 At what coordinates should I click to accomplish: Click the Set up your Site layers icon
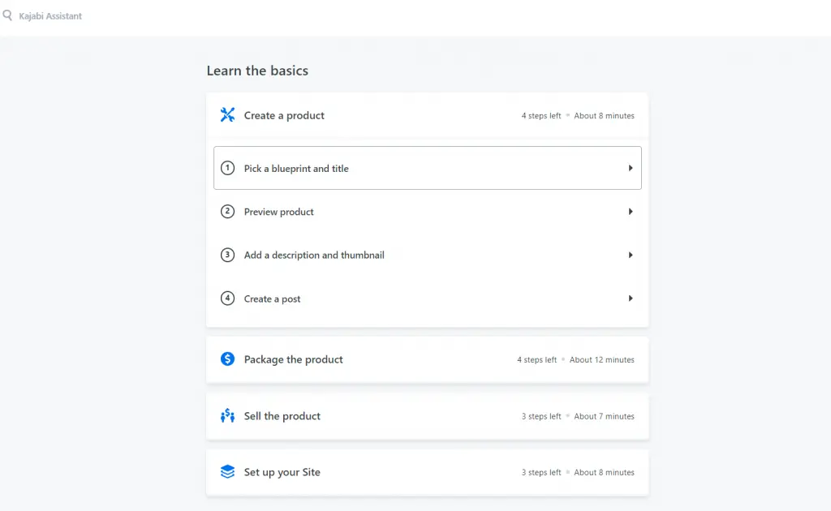[227, 472]
